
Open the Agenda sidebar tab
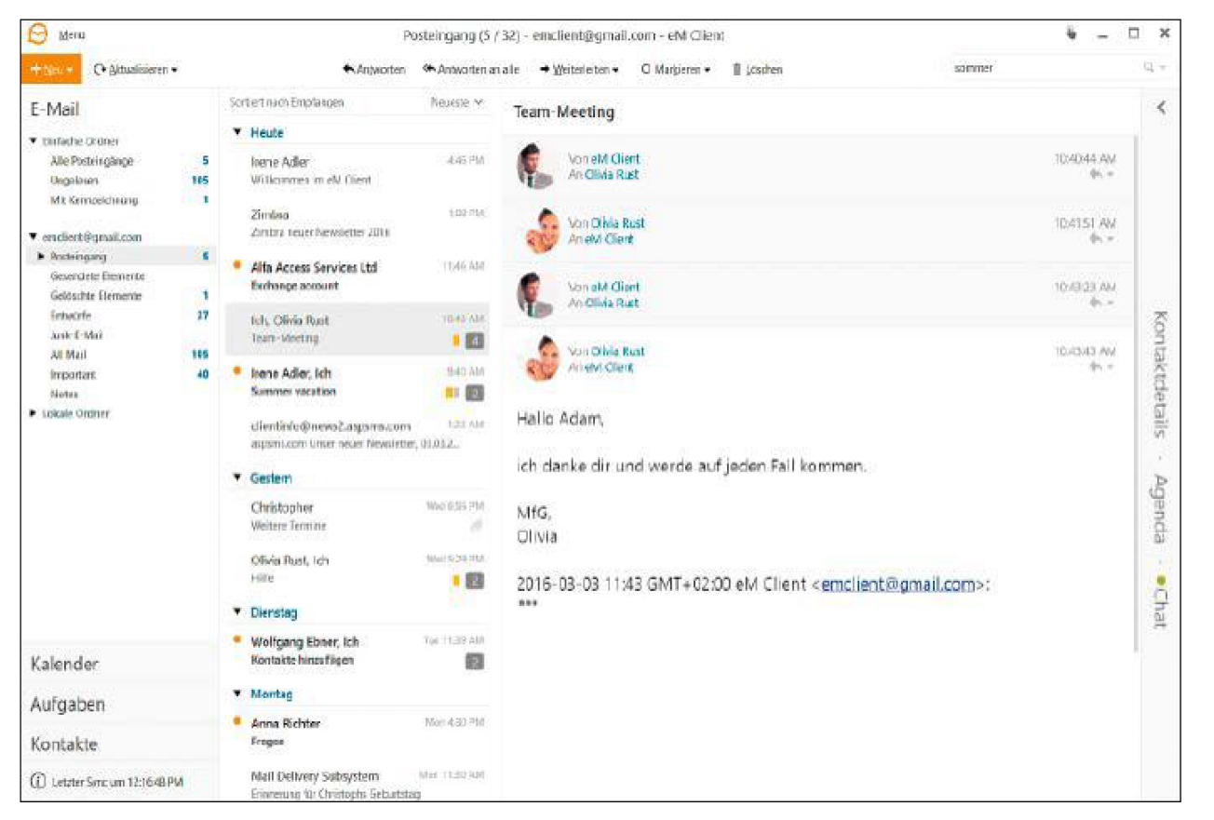click(x=1161, y=509)
